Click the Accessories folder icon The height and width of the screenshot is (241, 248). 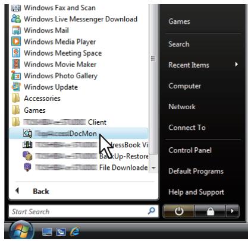[16, 98]
